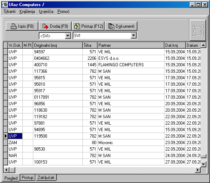This screenshot has height=183, width=210.
Task: Open Pristup (F12) access button
Action: coord(88,26)
